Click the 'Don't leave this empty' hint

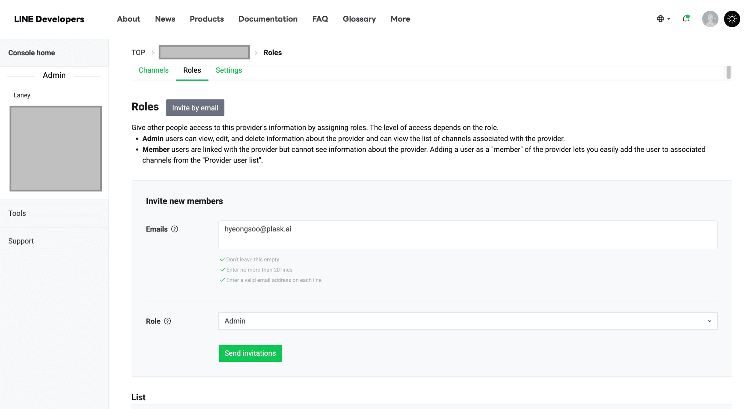pyautogui.click(x=253, y=259)
